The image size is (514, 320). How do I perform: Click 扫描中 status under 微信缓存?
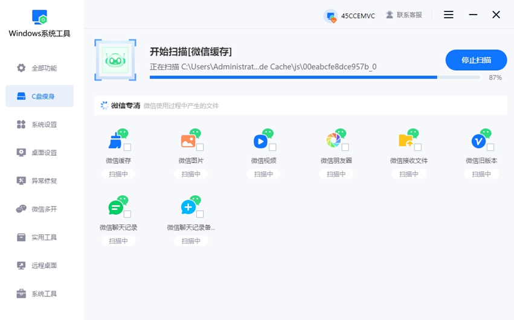(118, 174)
